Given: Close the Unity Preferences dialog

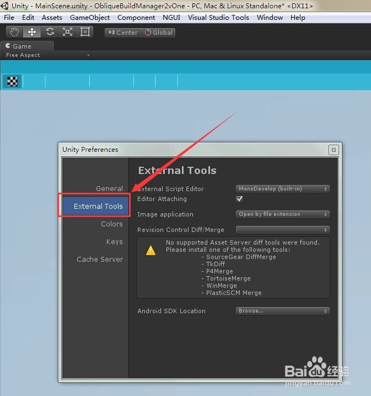Looking at the screenshot, I should click(334, 150).
